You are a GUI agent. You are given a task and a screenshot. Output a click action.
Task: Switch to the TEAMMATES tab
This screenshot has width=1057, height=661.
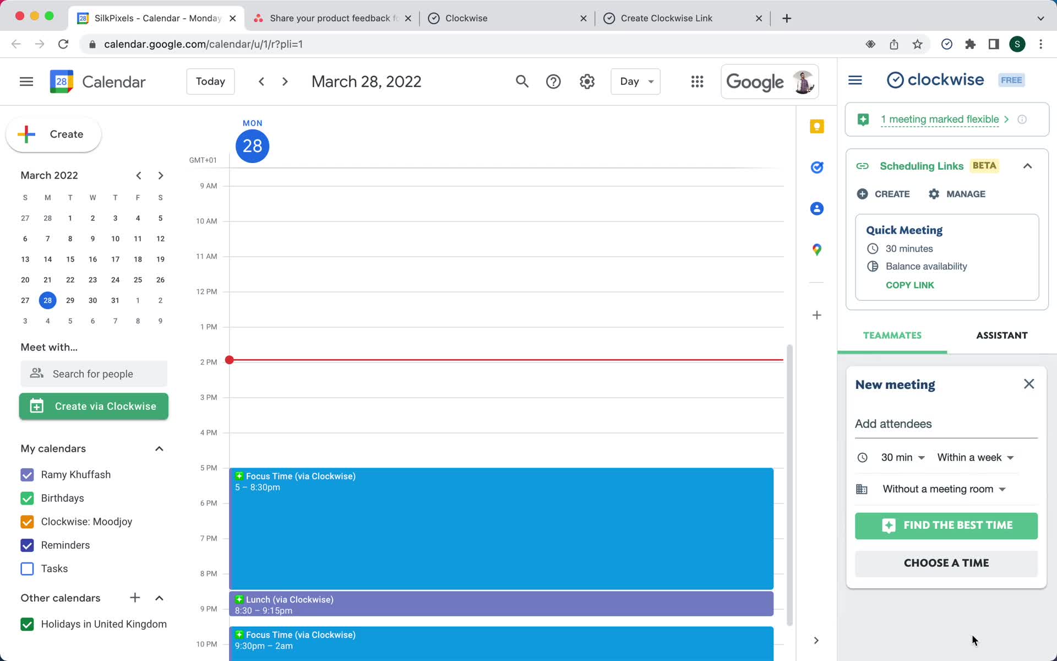(x=892, y=335)
